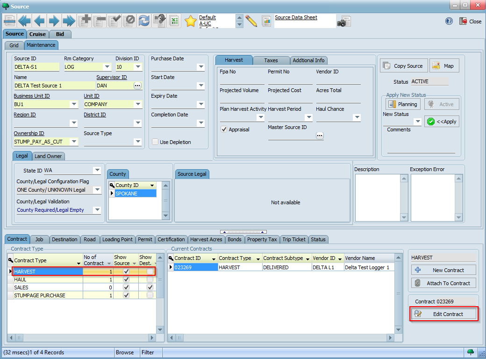This screenshot has width=486, height=359.
Task: Go to the first record with double-left arrow
Action: coord(24,21)
